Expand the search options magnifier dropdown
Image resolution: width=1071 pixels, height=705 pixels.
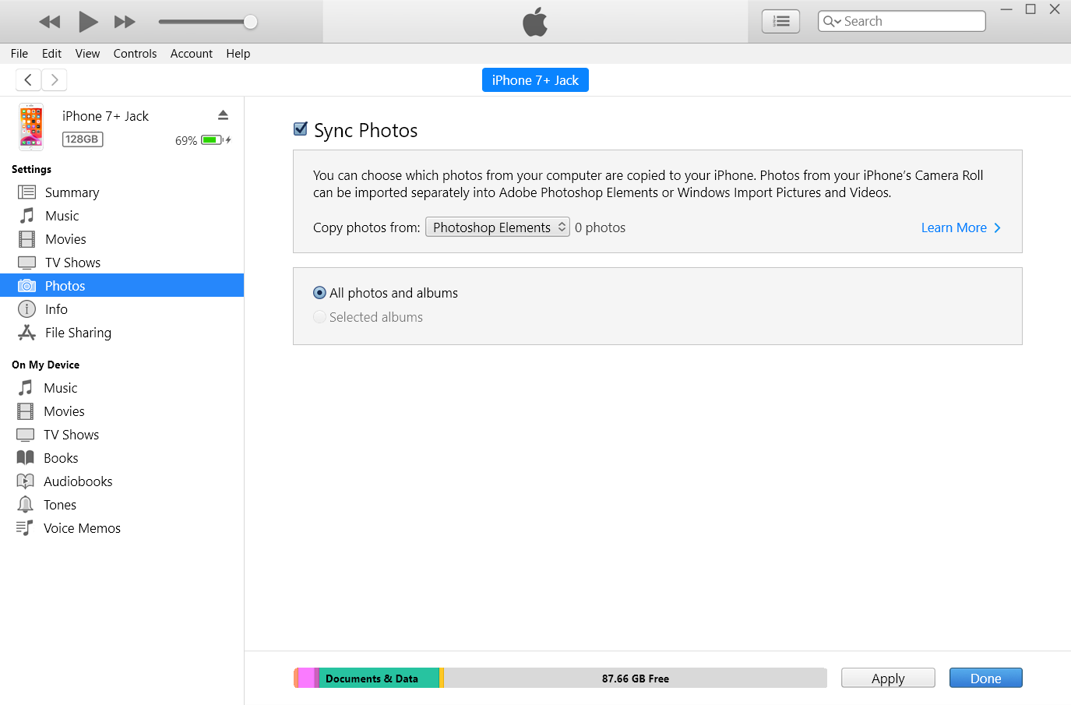coord(831,22)
